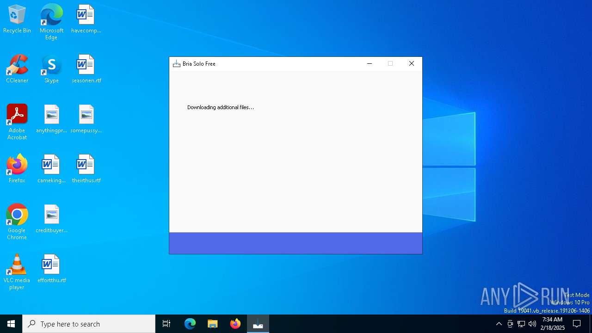This screenshot has height=333, width=592.
Task: Select the Google Chrome desktop shortcut
Action: 17,222
